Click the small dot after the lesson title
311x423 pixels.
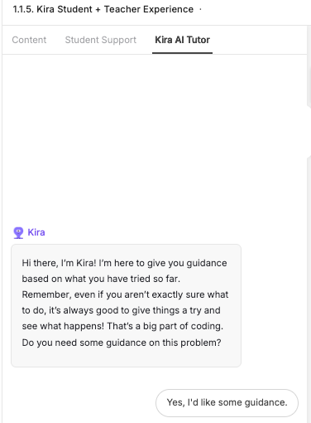[200, 9]
